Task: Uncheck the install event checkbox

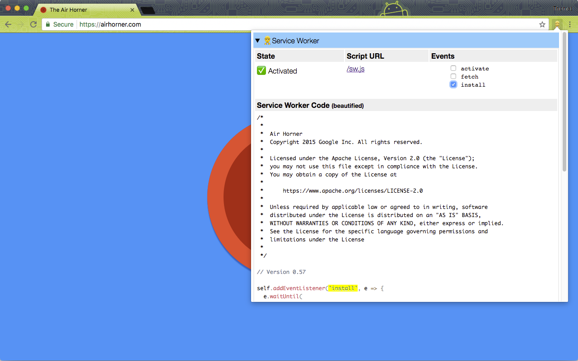Action: [x=453, y=85]
